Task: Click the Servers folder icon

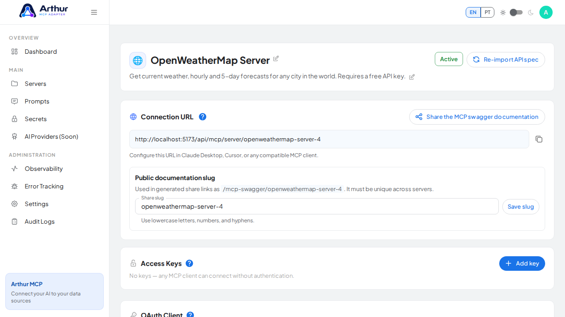Action: pyautogui.click(x=15, y=84)
